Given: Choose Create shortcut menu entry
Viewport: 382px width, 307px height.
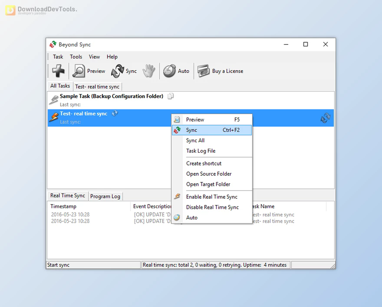Looking at the screenshot, I should click(212, 163).
